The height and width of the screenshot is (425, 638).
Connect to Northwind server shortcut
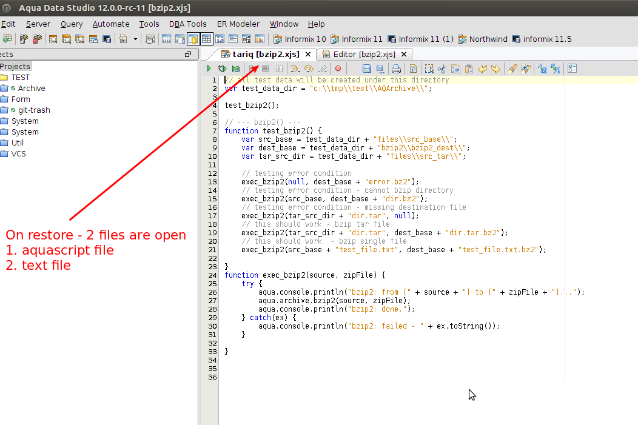(x=483, y=39)
